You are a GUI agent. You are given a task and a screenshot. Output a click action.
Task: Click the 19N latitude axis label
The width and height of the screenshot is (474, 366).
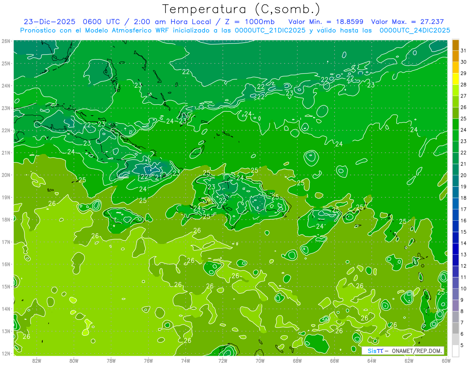click(x=6, y=197)
